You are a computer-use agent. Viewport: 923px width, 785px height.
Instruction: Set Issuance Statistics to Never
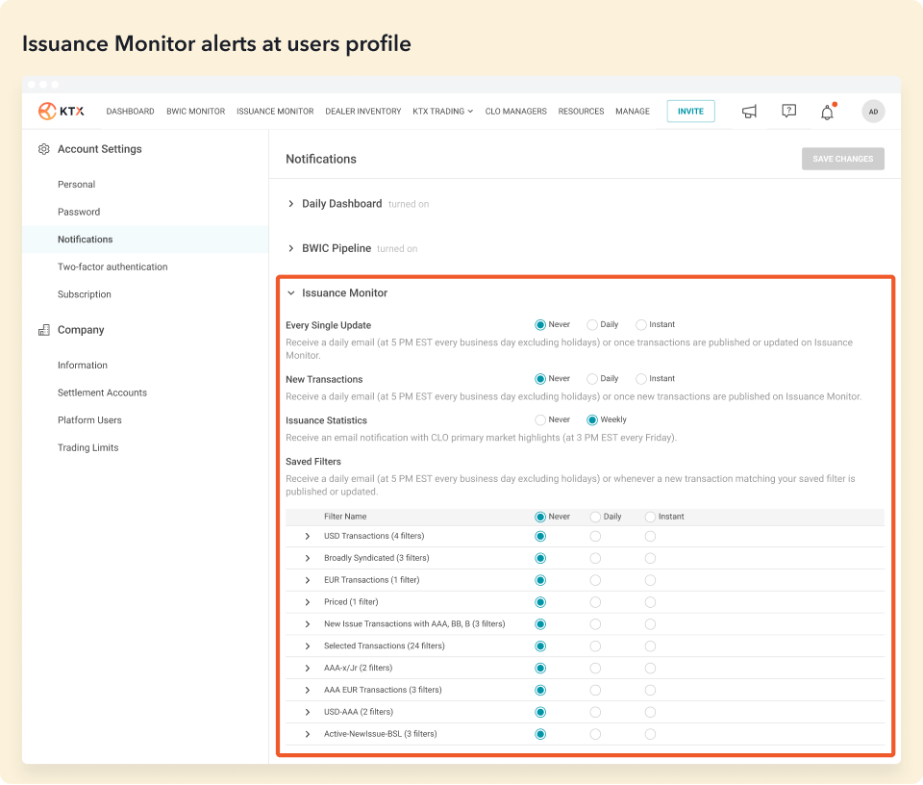click(x=540, y=420)
